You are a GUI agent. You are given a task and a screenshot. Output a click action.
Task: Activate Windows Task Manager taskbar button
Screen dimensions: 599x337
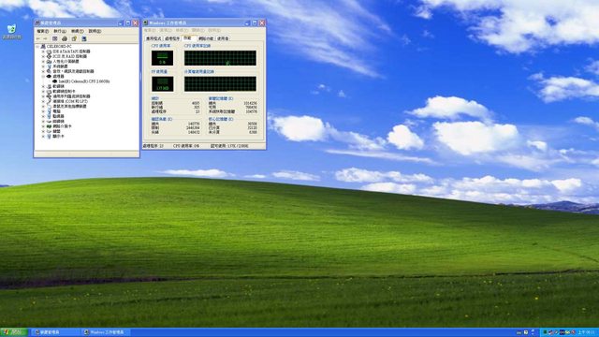click(x=106, y=332)
